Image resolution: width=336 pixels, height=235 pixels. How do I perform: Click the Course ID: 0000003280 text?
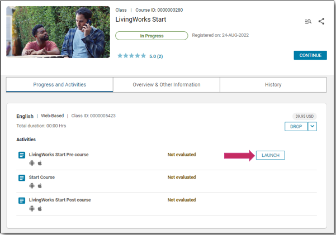pos(159,10)
